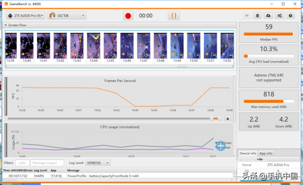The image size is (303, 185).
Task: Select the 13:44 screen flow thumbnail
Action: 93,48
